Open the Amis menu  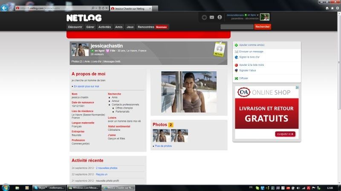coord(119,27)
